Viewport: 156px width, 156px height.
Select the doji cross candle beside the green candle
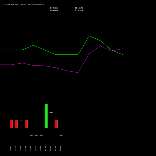pos(51,112)
